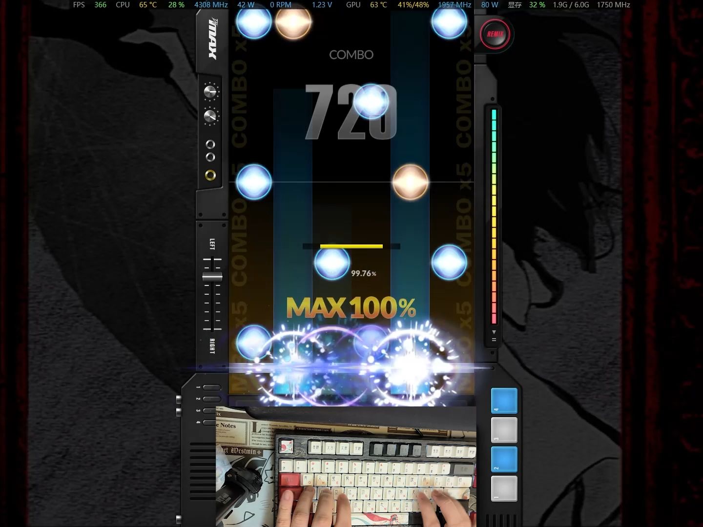Click the MAX 100% judgment text
This screenshot has width=703, height=527.
click(x=351, y=308)
